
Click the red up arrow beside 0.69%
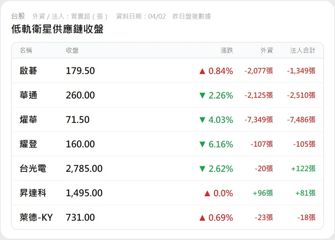click(x=202, y=218)
